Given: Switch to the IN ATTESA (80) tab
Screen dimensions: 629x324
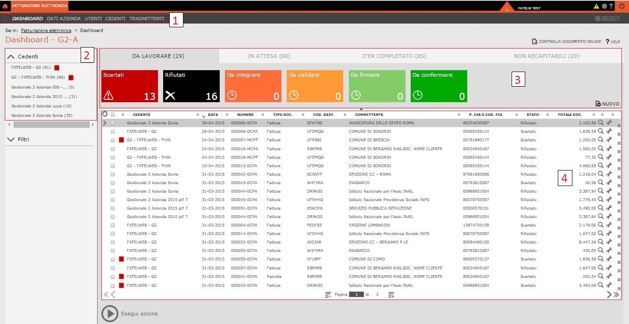Looking at the screenshot, I should pos(269,56).
